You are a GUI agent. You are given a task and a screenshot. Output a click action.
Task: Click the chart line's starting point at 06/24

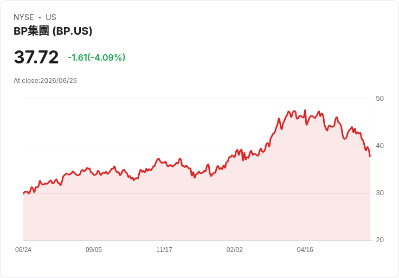pos(24,193)
